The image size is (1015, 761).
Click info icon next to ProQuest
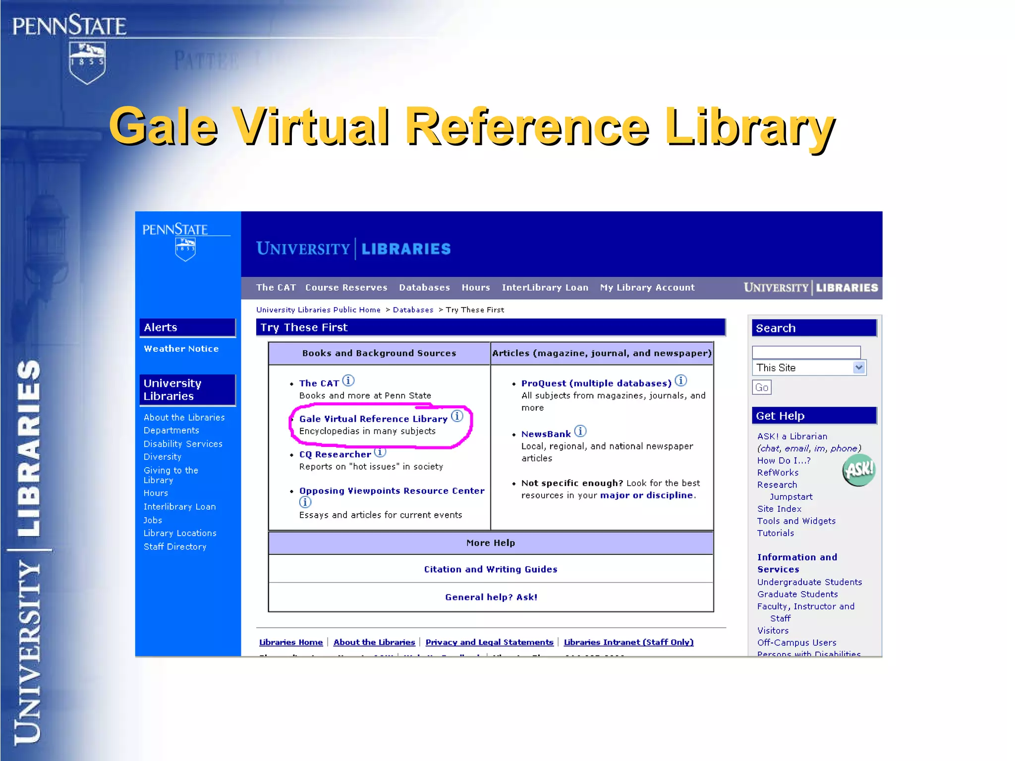pyautogui.click(x=681, y=380)
